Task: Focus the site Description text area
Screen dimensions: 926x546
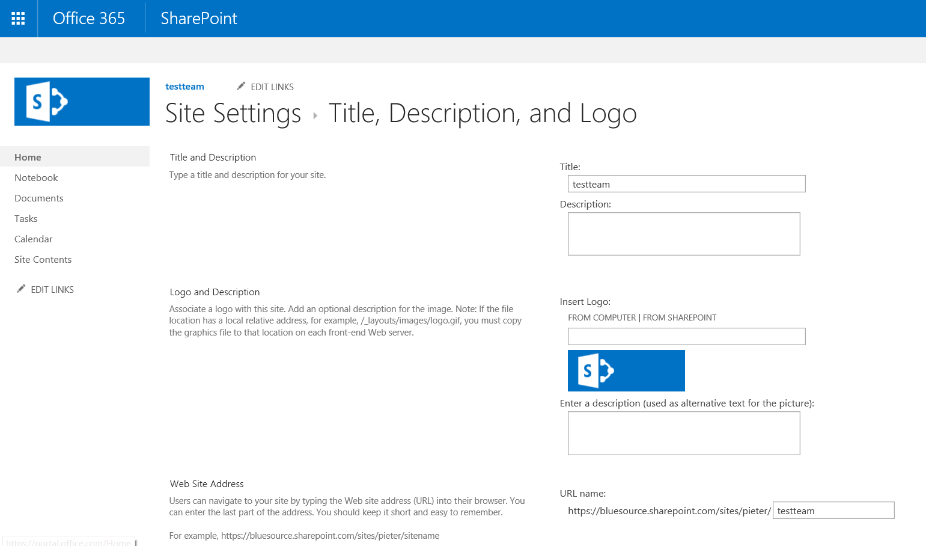Action: 684,234
